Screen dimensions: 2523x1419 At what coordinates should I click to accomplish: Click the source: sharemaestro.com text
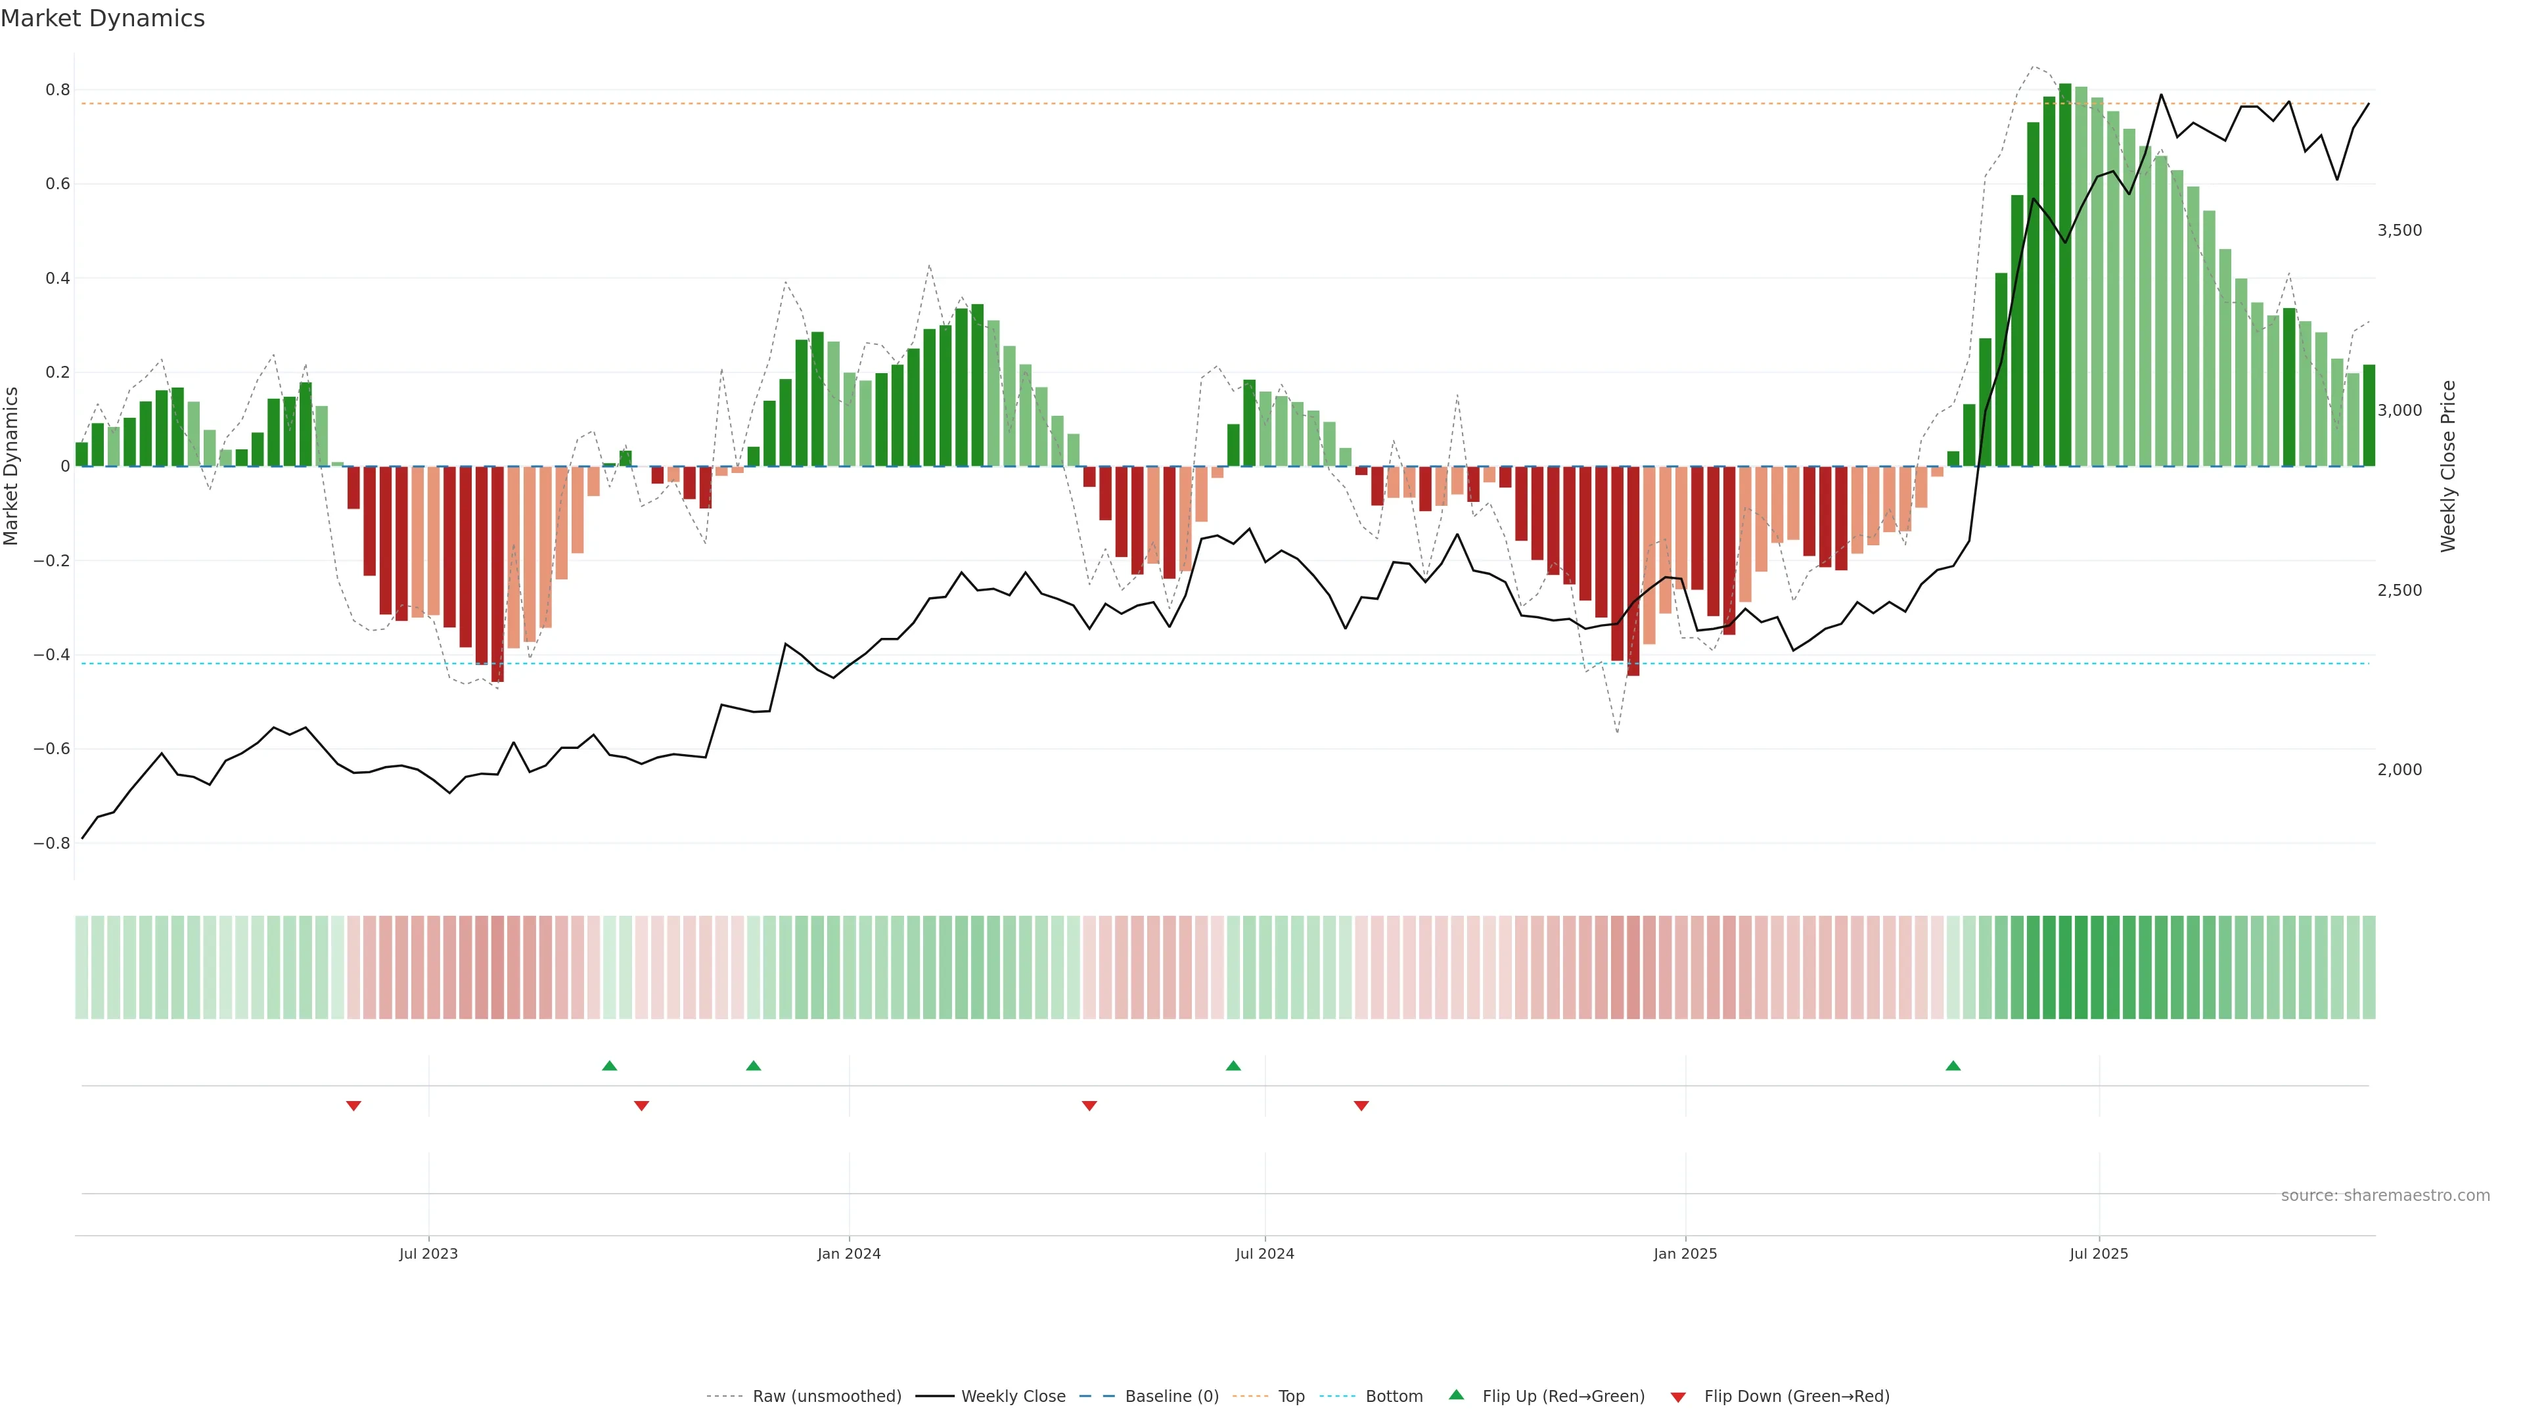click(x=2385, y=1196)
